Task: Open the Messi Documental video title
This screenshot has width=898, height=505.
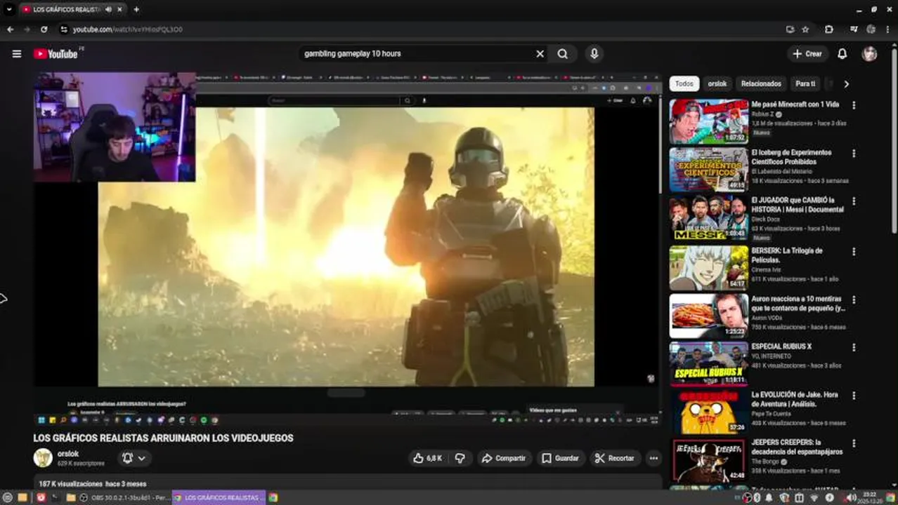Action: tap(798, 205)
